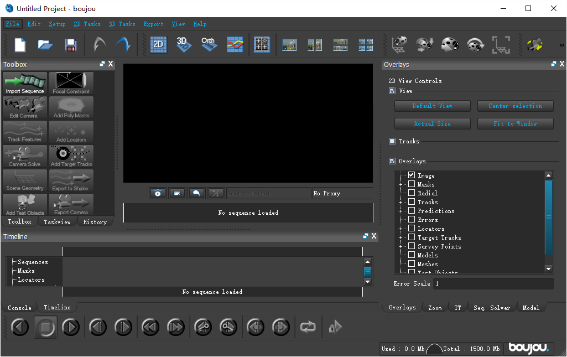Toggle the View checkbox in 2D View Controls
Screen dimensions: 567x357
(x=392, y=91)
